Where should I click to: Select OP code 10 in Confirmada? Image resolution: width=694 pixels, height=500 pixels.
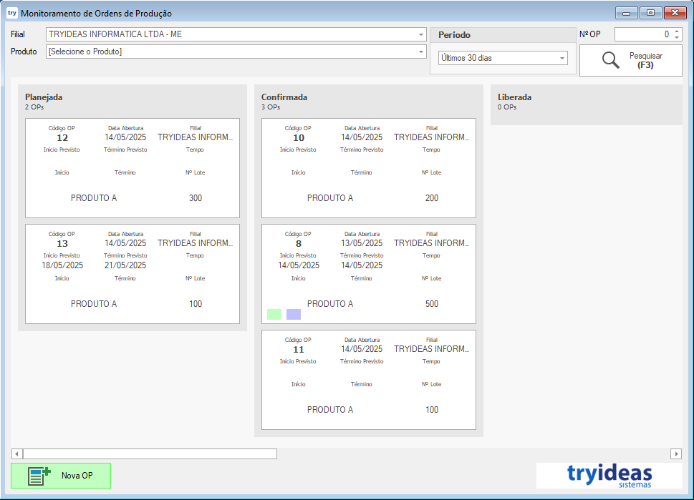pyautogui.click(x=299, y=138)
